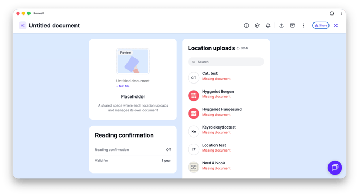Open the Hyggeriet Bergen location name
This screenshot has height=196, width=359.
tap(218, 91)
